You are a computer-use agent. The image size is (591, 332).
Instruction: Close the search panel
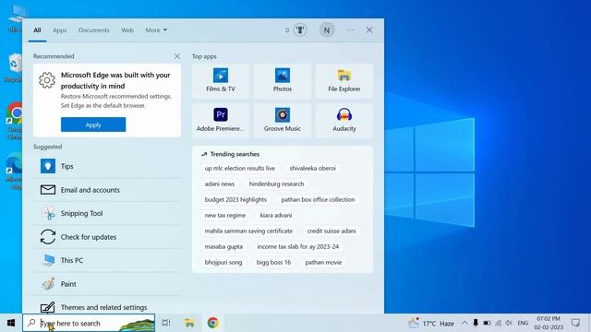pos(369,30)
